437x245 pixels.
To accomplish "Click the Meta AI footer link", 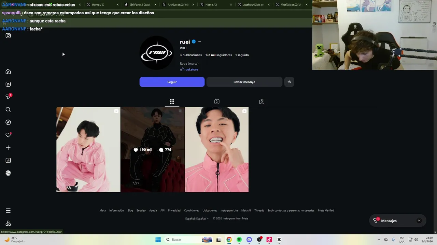I will tap(246, 211).
